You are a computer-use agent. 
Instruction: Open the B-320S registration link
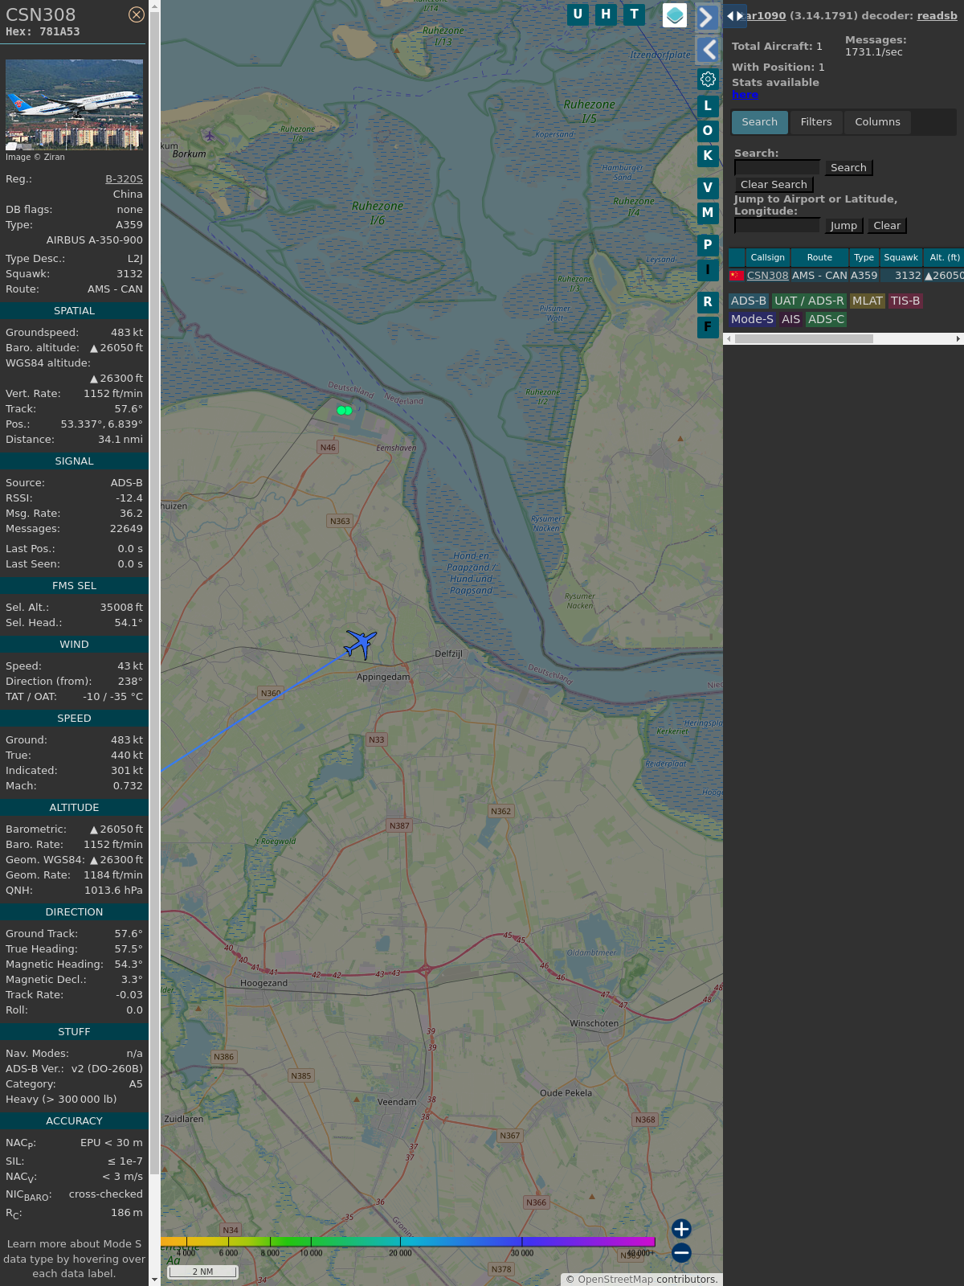click(x=124, y=179)
